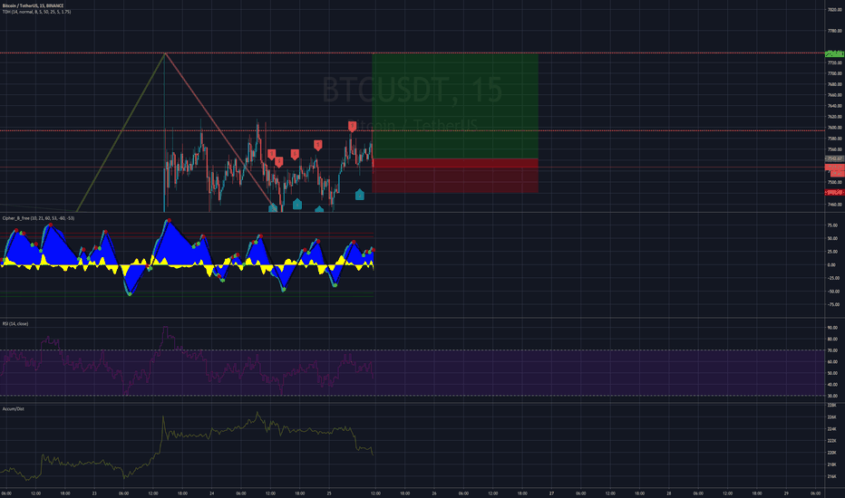The width and height of the screenshot is (845, 498).
Task: Click the 7560.00 price axis label
Action: (x=835, y=149)
